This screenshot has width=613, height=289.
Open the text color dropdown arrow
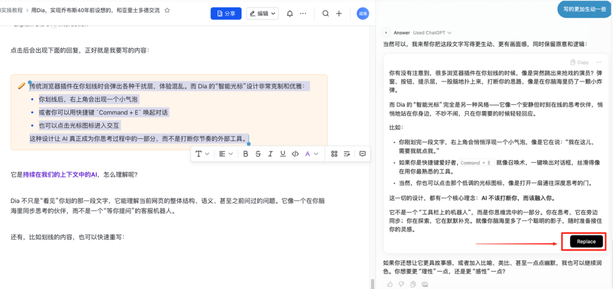[316, 154]
